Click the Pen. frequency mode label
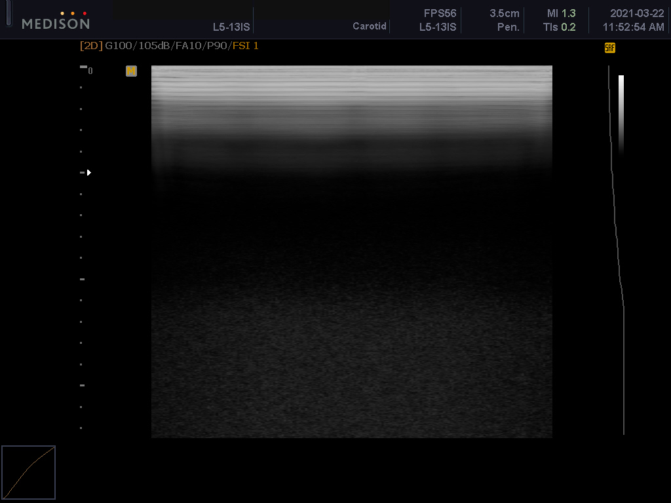Screen dimensions: 671x503 [x=508, y=27]
